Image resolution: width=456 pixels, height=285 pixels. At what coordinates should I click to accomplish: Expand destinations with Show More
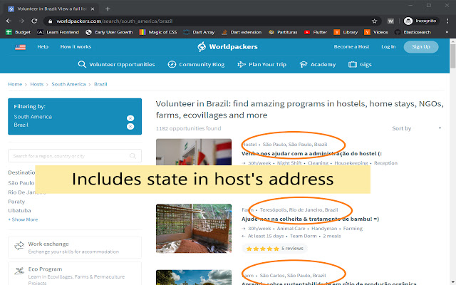pyautogui.click(x=23, y=219)
